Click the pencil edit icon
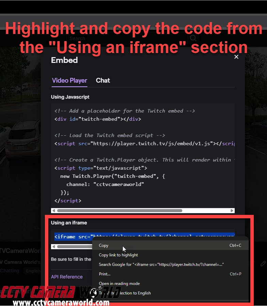 pos(263,263)
